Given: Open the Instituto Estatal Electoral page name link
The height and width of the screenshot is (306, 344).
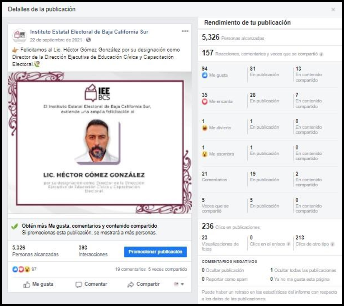Looking at the screenshot, I should pos(89,32).
